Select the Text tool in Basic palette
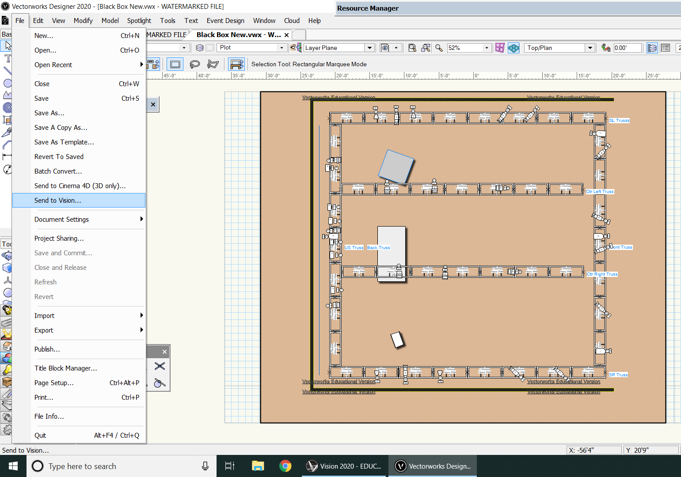This screenshot has width=681, height=477. pyautogui.click(x=8, y=59)
